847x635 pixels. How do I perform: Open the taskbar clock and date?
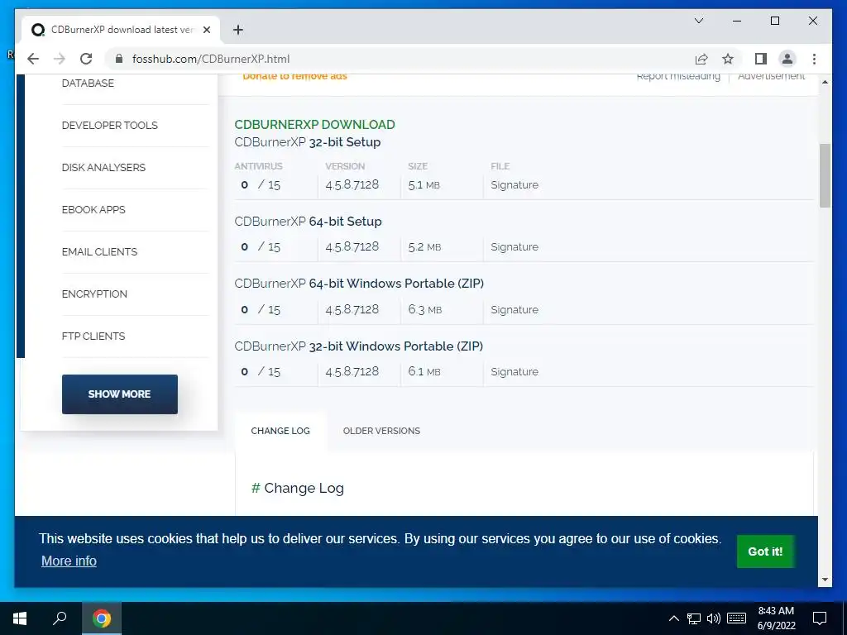776,618
